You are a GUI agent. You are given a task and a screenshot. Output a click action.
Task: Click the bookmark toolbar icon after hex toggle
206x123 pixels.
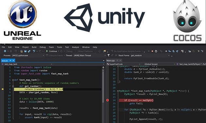[190, 51]
